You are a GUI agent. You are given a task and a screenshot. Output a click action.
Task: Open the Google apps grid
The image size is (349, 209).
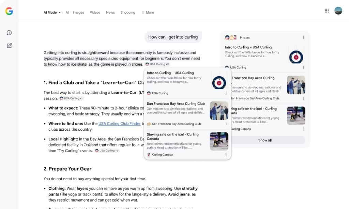327,11
